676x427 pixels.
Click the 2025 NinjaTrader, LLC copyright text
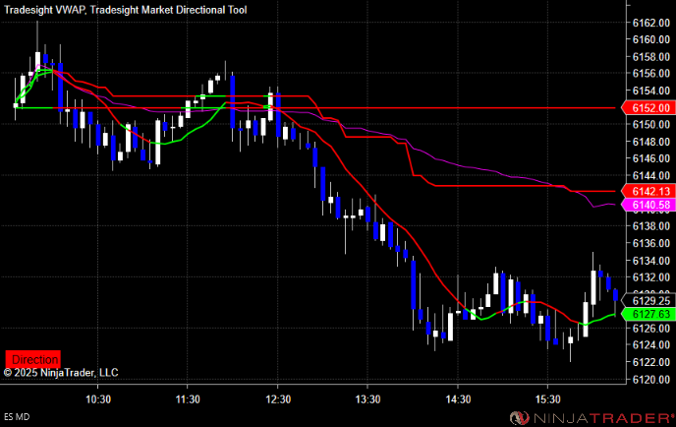(x=61, y=372)
